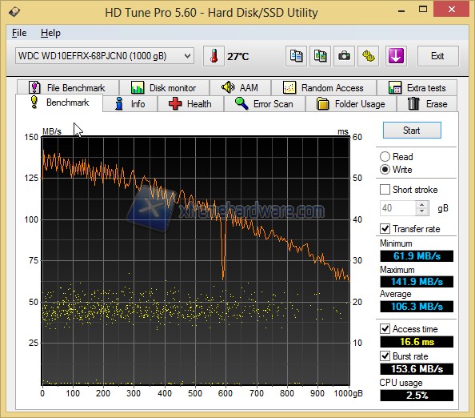Click the Minimum 61.9 MB/s value
This screenshot has width=475, height=418.
[x=417, y=256]
